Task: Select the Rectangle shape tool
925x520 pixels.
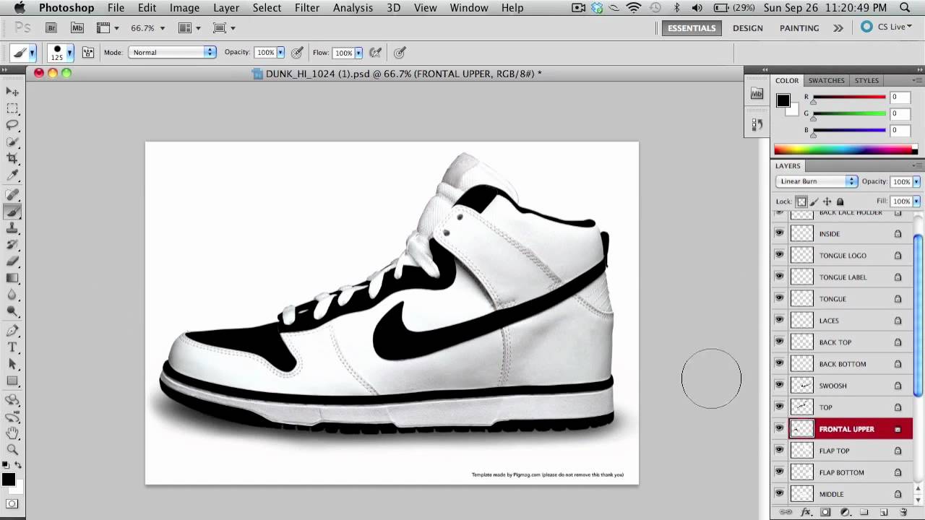Action: click(x=12, y=381)
